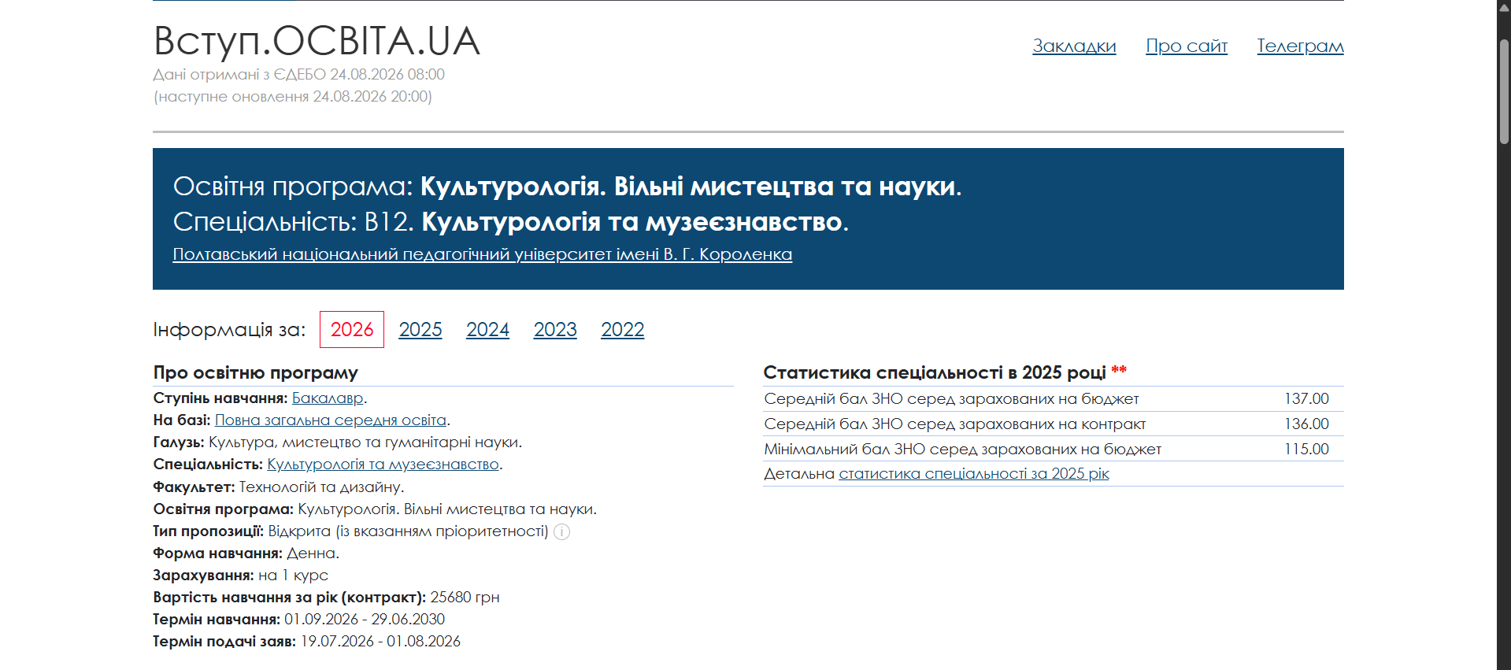Click the 115.00 minimum budget score
The image size is (1511, 670).
[1306, 450]
